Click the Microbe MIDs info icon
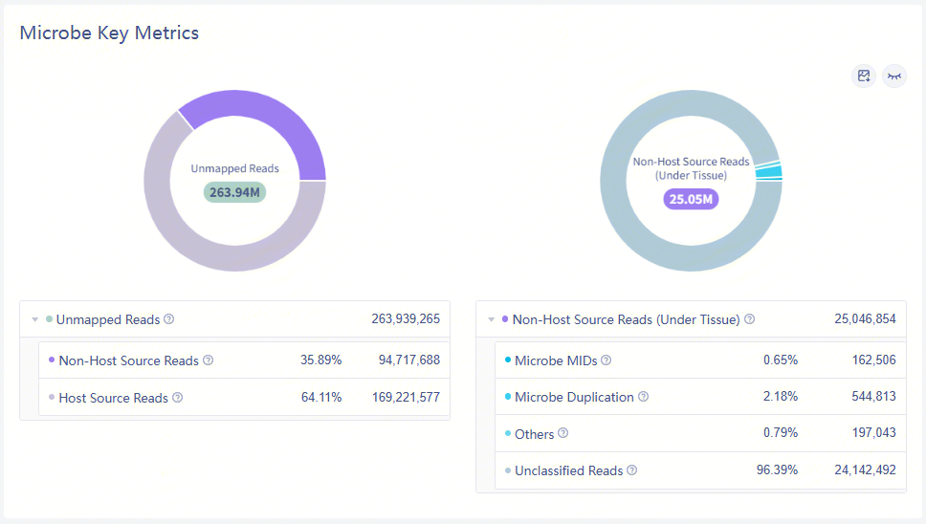926x524 pixels. click(x=606, y=360)
